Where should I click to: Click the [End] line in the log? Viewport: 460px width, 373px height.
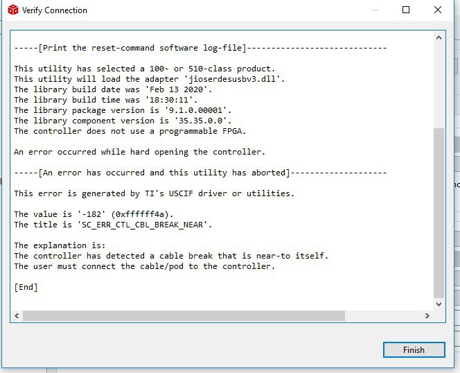coord(26,287)
